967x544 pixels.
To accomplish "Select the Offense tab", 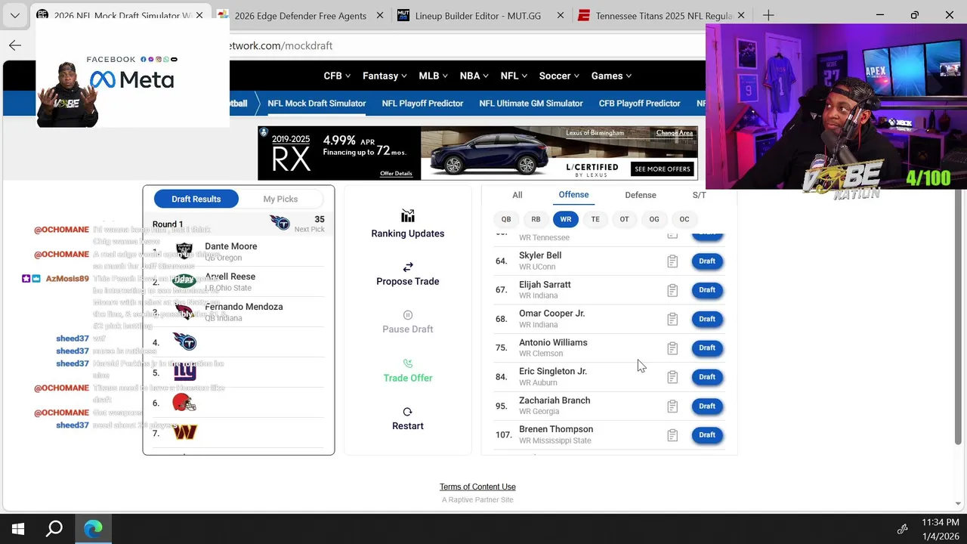I will pos(573,195).
